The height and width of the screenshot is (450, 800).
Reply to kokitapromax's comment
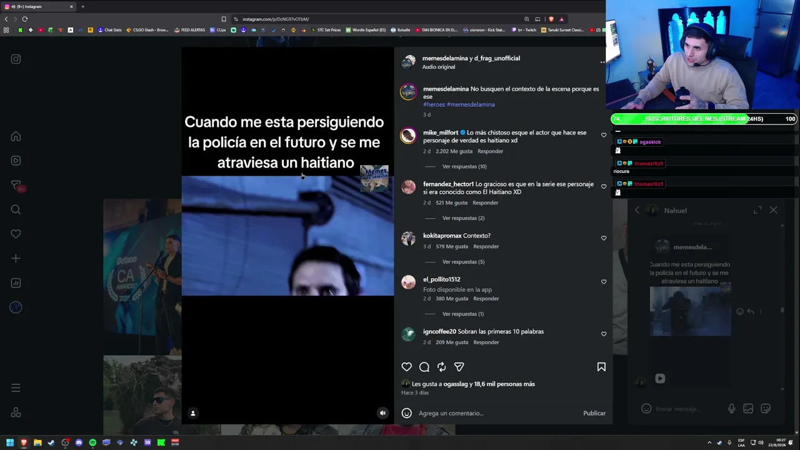(486, 247)
